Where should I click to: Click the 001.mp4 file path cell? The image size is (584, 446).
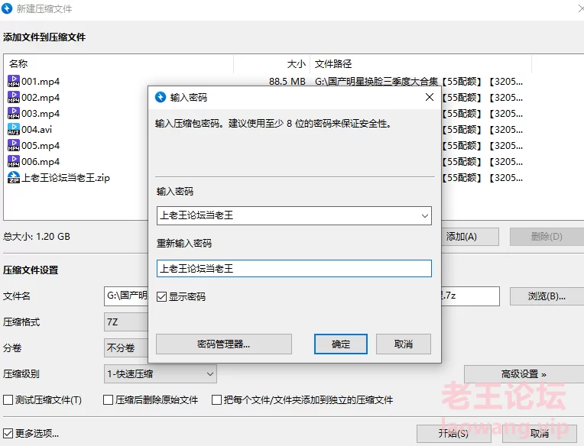coord(419,82)
